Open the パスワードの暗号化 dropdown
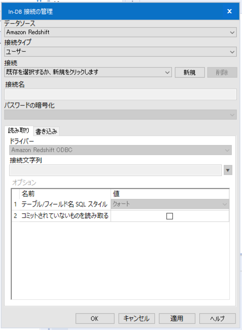Viewport: 242px width, 330px height. [x=121, y=115]
